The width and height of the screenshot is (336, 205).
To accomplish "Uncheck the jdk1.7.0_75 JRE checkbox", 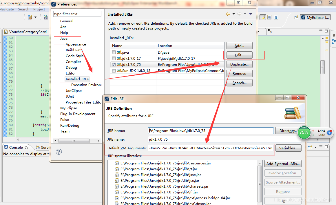I will [x=114, y=65].
